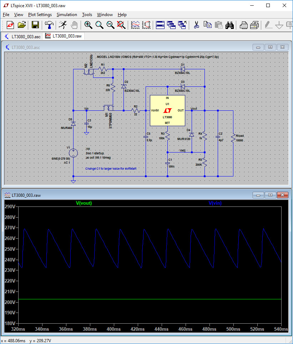This screenshot has height=344, width=293.
Task: Open the Help menu
Action: point(122,15)
